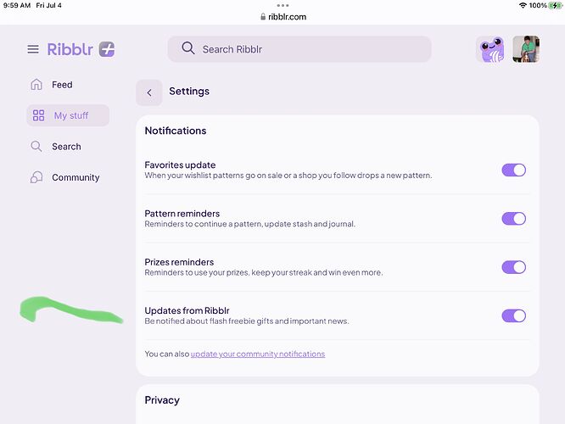Click the magnifier icon in search bar
The image size is (565, 424).
(x=188, y=47)
